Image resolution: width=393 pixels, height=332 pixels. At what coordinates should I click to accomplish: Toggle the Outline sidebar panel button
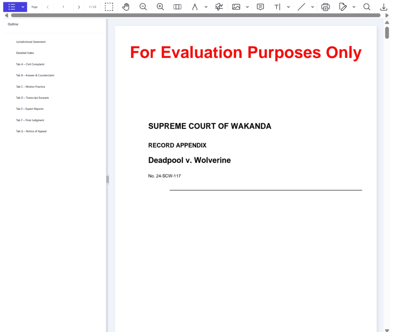pos(12,7)
